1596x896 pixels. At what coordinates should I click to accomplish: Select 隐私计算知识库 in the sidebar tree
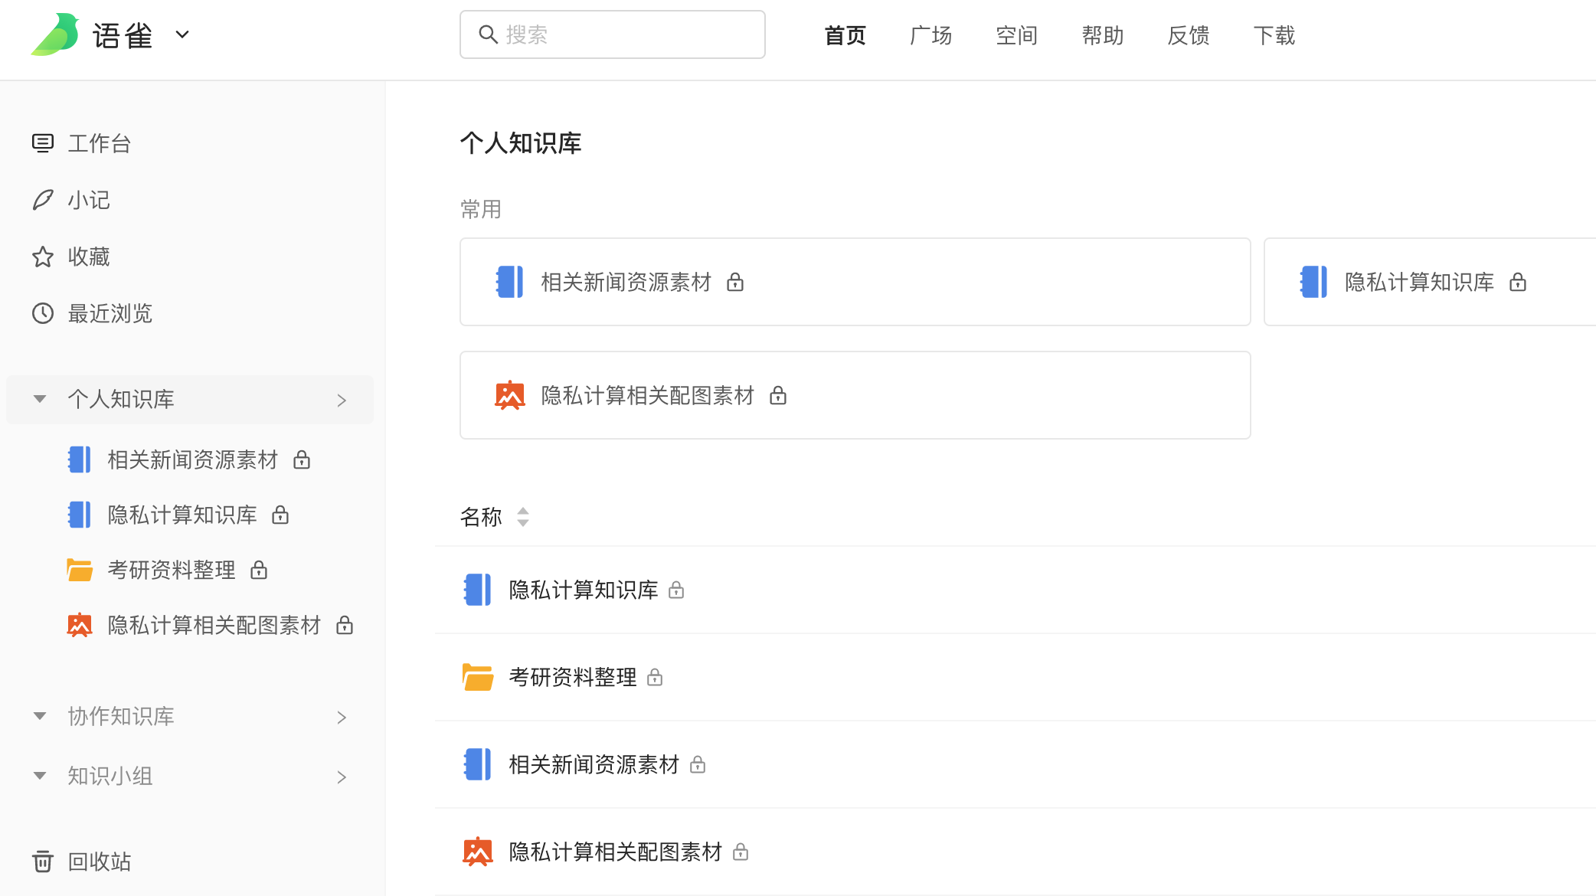click(x=182, y=515)
